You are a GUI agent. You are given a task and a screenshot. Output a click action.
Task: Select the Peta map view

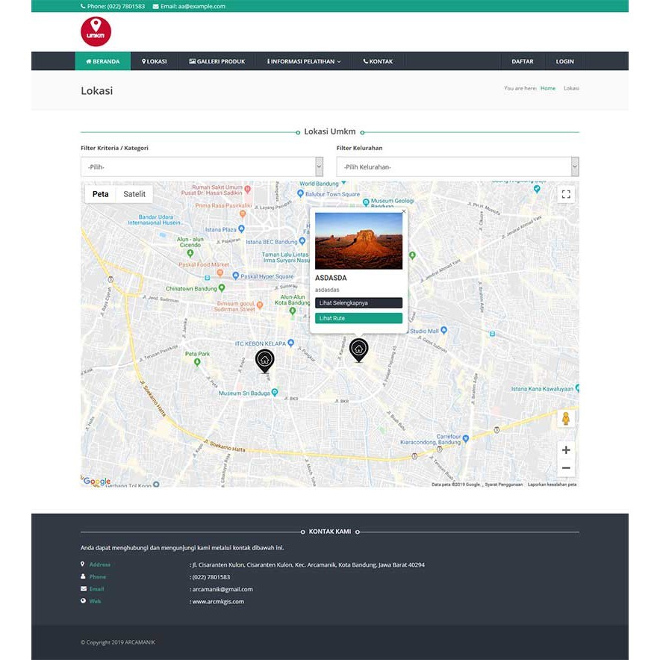click(x=100, y=193)
